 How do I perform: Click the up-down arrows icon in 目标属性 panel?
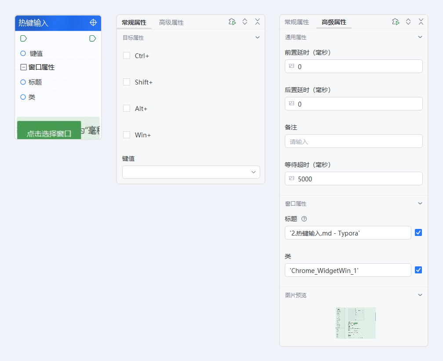(x=245, y=22)
